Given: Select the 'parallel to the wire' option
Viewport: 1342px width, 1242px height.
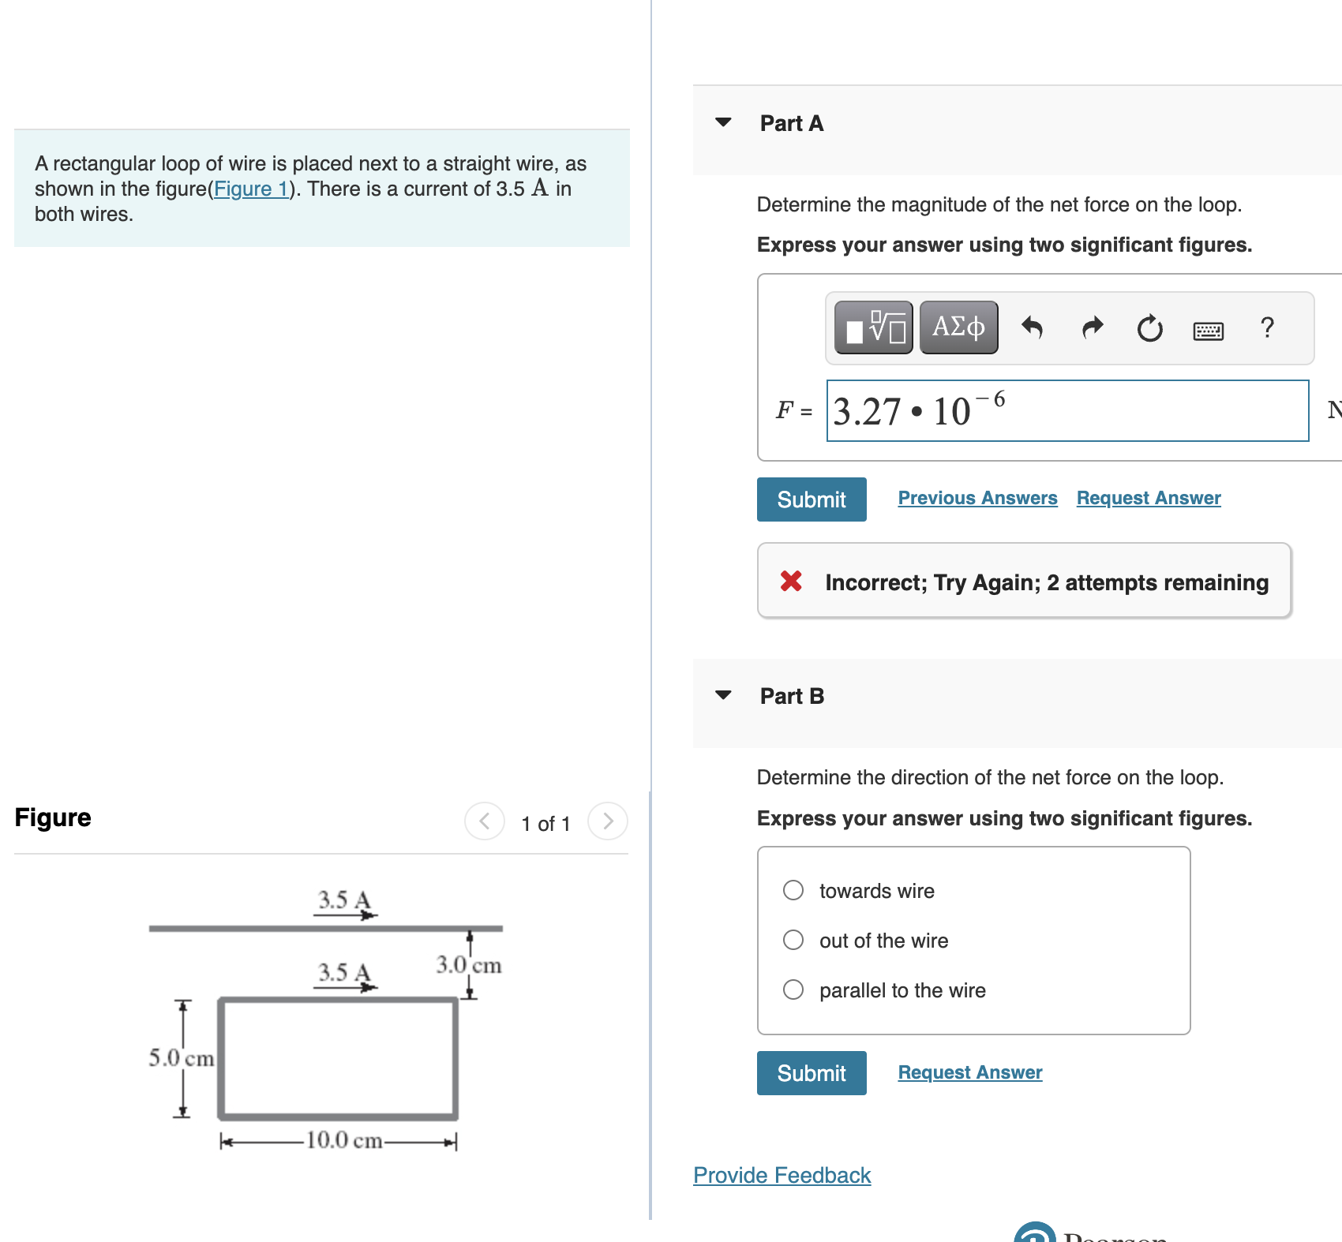Looking at the screenshot, I should click(793, 989).
